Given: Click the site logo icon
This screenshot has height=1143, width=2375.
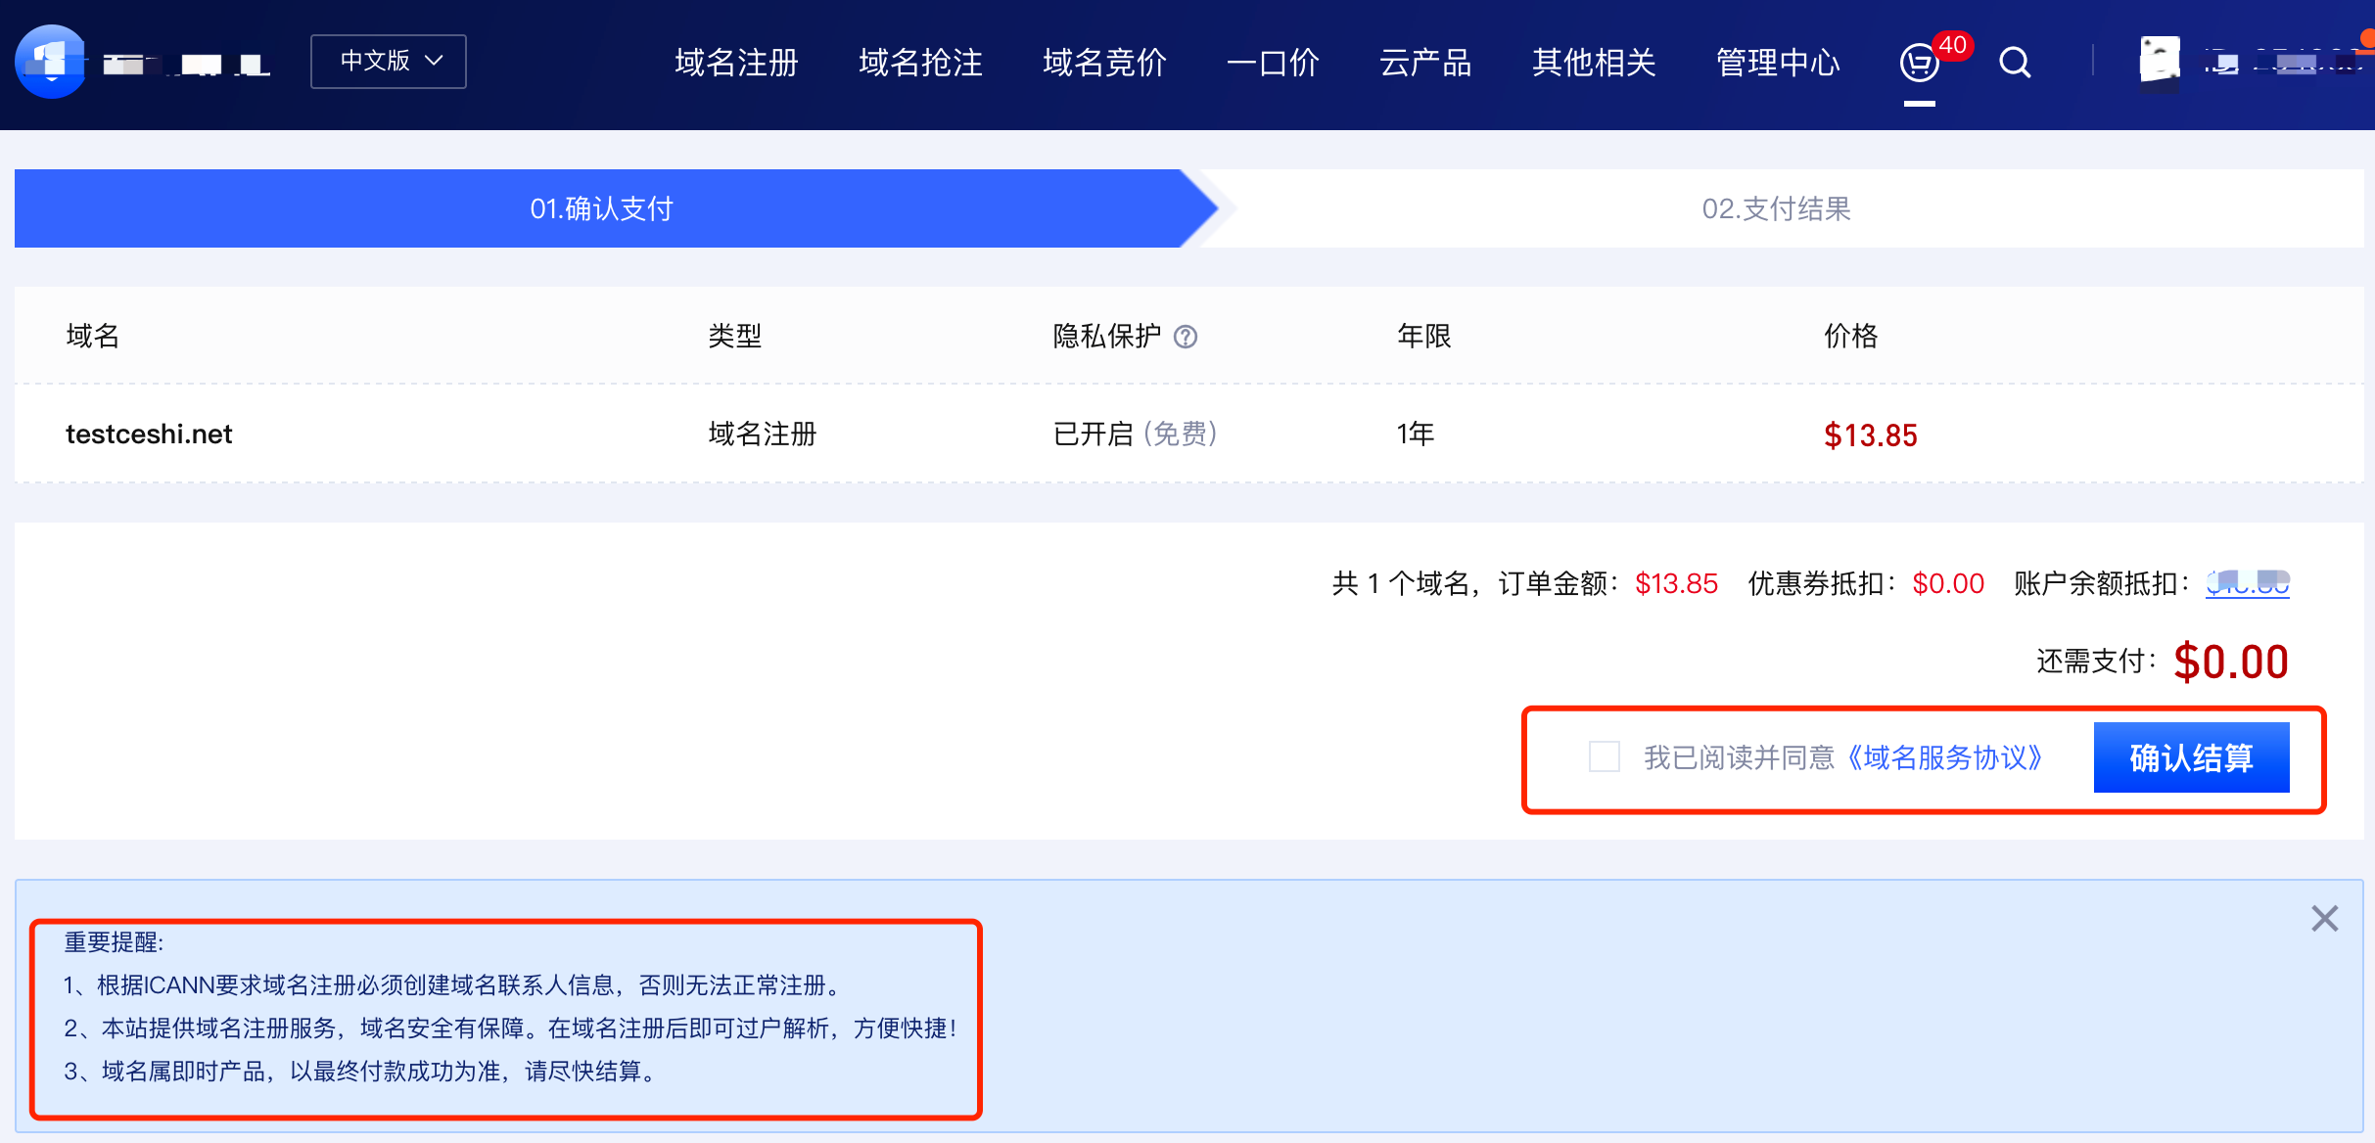Looking at the screenshot, I should pos(50,62).
